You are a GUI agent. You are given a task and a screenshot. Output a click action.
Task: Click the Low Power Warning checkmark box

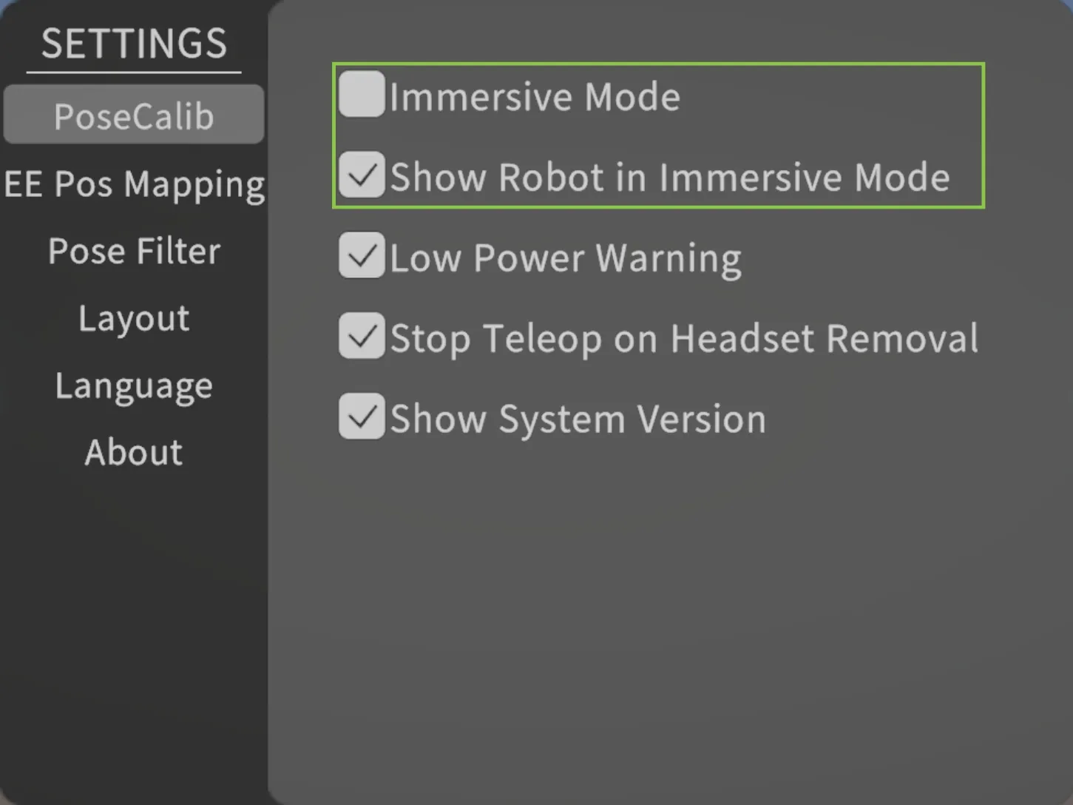362,255
